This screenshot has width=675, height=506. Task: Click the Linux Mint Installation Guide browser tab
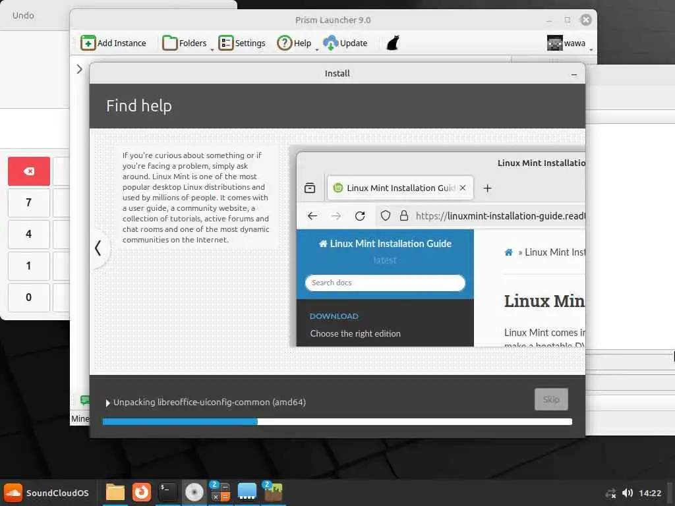pos(400,188)
